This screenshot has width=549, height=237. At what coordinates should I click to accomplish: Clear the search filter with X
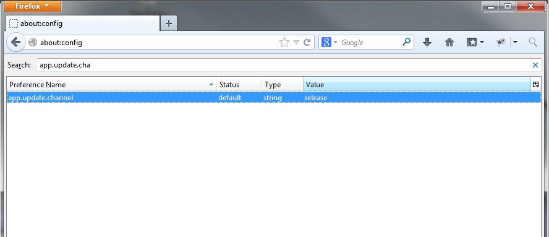click(535, 65)
